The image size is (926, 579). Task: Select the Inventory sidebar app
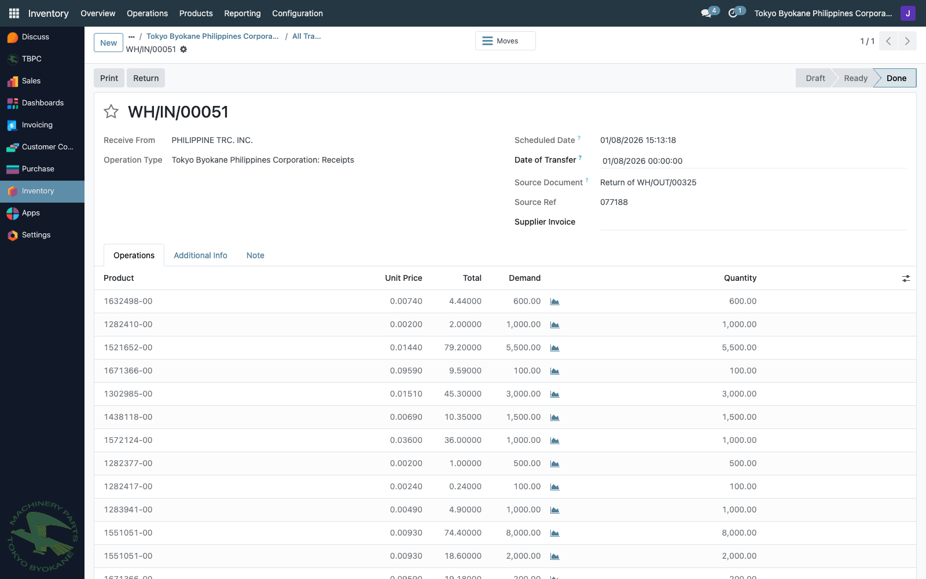click(42, 191)
